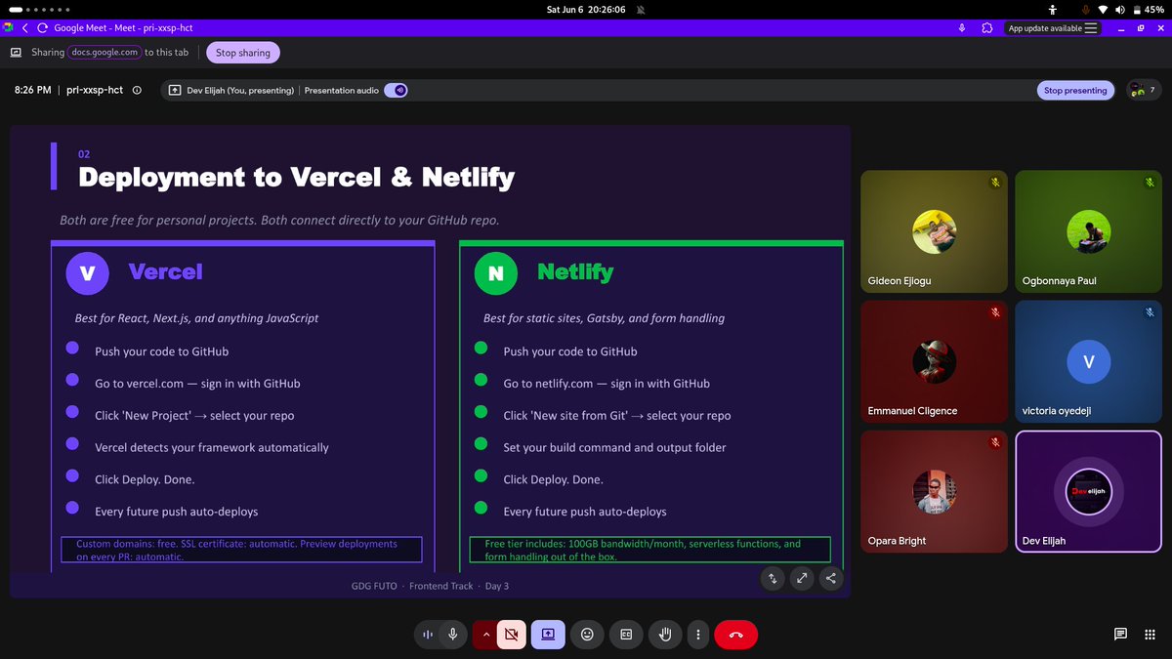Open more options three-dot menu
1172x659 pixels.
pyautogui.click(x=697, y=635)
